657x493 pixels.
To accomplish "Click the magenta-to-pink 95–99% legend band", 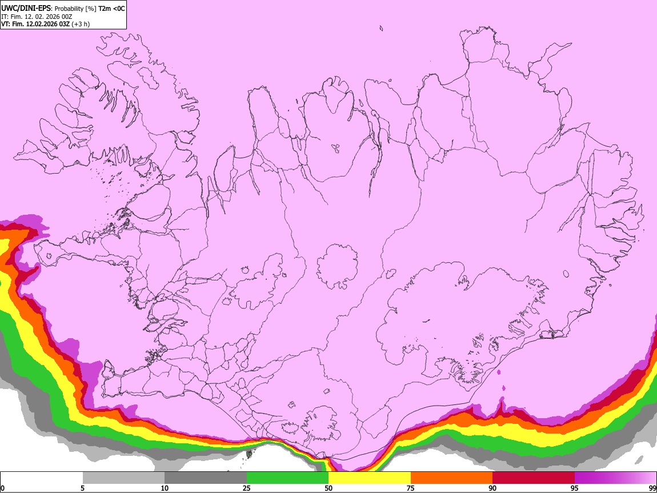I will coord(615,478).
